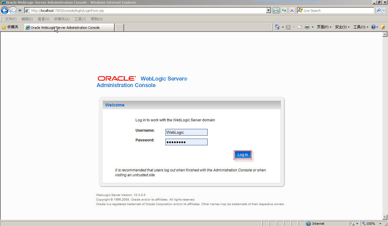Click the Protected Mode lock icon in status bar
This screenshot has height=226, width=388.
click(353, 224)
